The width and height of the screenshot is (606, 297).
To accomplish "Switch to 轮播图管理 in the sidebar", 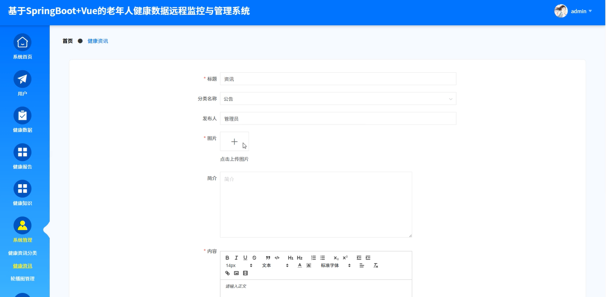I will point(22,279).
